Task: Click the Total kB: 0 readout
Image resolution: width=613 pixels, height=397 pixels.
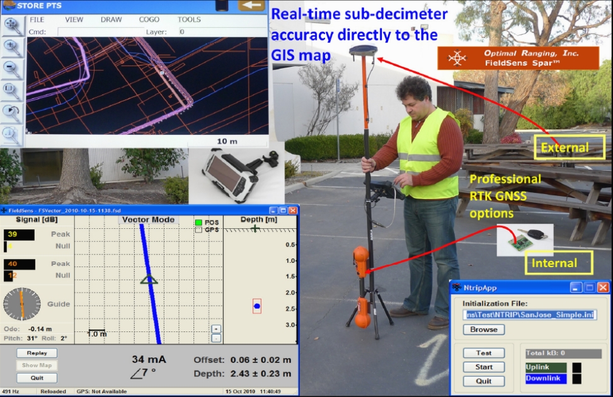Action: pyautogui.click(x=563, y=354)
